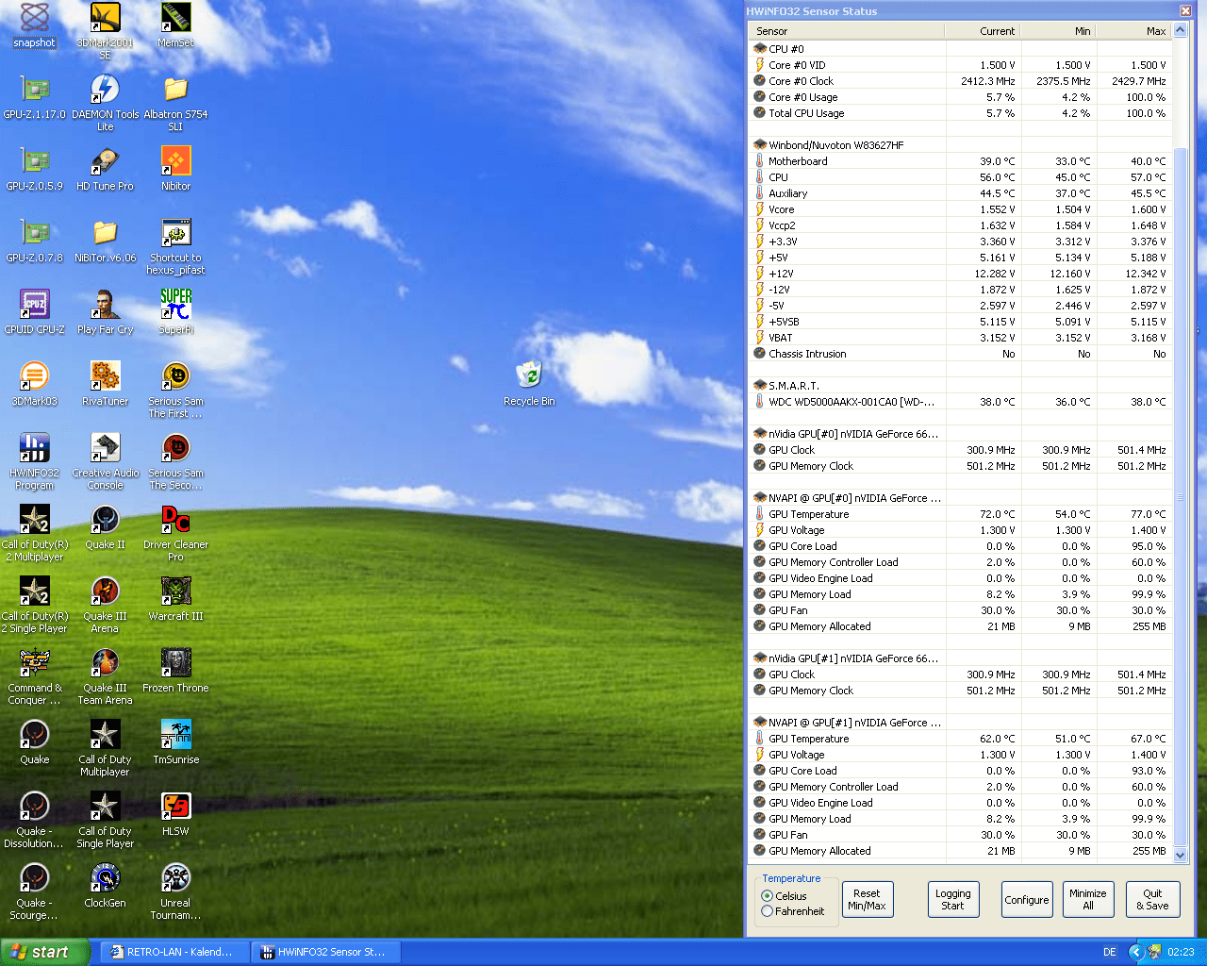The image size is (1207, 966).
Task: Select Winbond/Nuvoton W83627HF group row
Action: [x=961, y=145]
